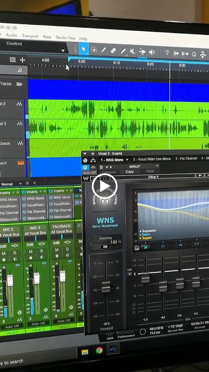Toggle WNS plugin power button in plugin window
The width and height of the screenshot is (209, 372).
pyautogui.click(x=85, y=167)
